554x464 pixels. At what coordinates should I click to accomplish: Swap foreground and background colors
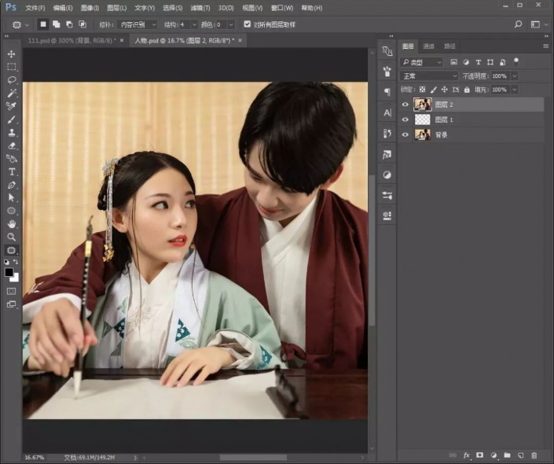point(16,262)
